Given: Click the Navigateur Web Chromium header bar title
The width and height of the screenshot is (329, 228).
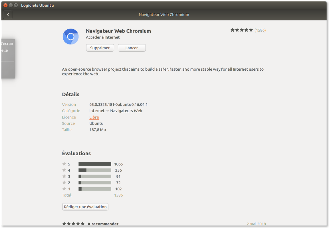Looking at the screenshot, I should point(164,15).
